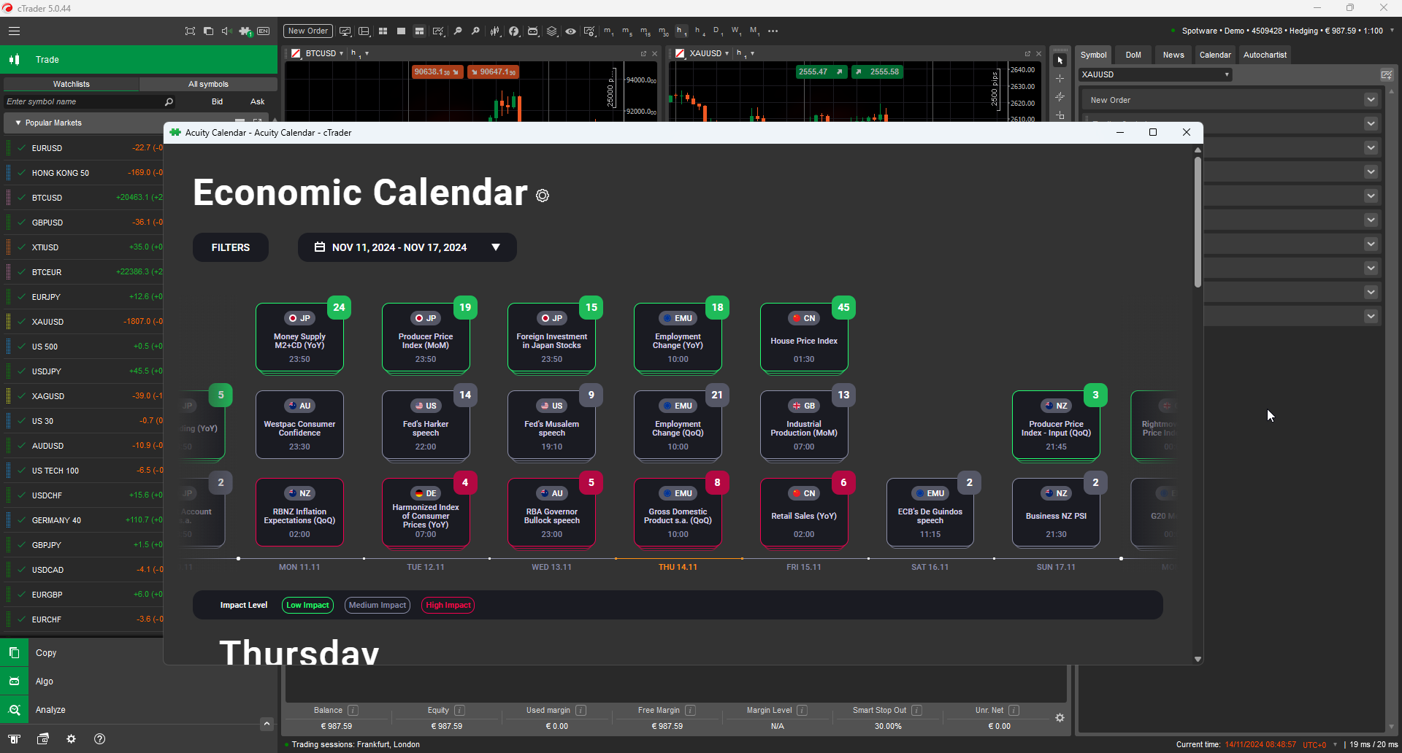This screenshot has height=753, width=1402.
Task: Enable multi-chart grid layout mode
Action: coord(383,31)
